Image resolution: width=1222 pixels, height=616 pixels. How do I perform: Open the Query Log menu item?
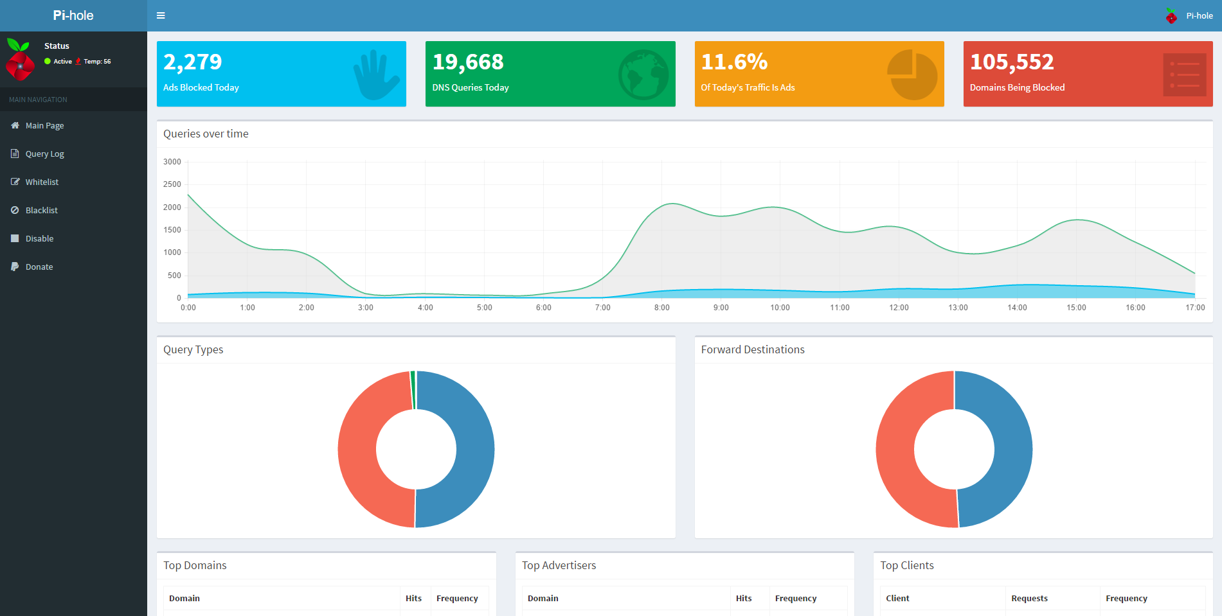pyautogui.click(x=45, y=154)
